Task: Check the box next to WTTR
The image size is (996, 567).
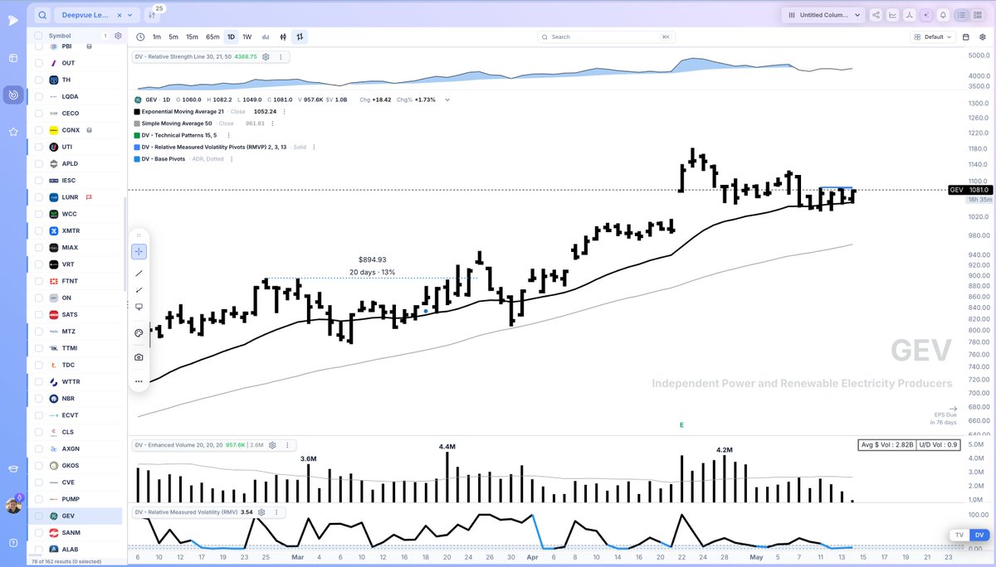Action: point(38,381)
